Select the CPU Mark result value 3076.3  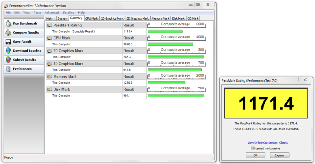click(x=128, y=44)
